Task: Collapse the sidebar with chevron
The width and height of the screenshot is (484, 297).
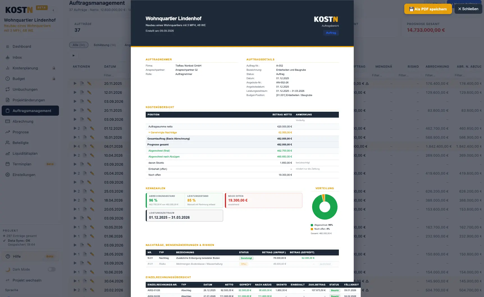Action: point(53,10)
